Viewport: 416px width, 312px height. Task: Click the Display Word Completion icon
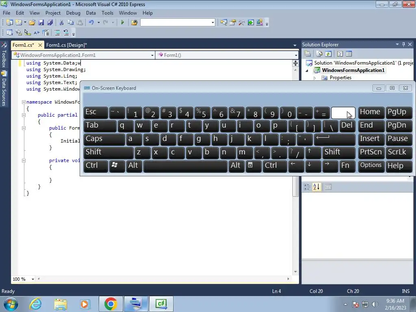pos(36,32)
